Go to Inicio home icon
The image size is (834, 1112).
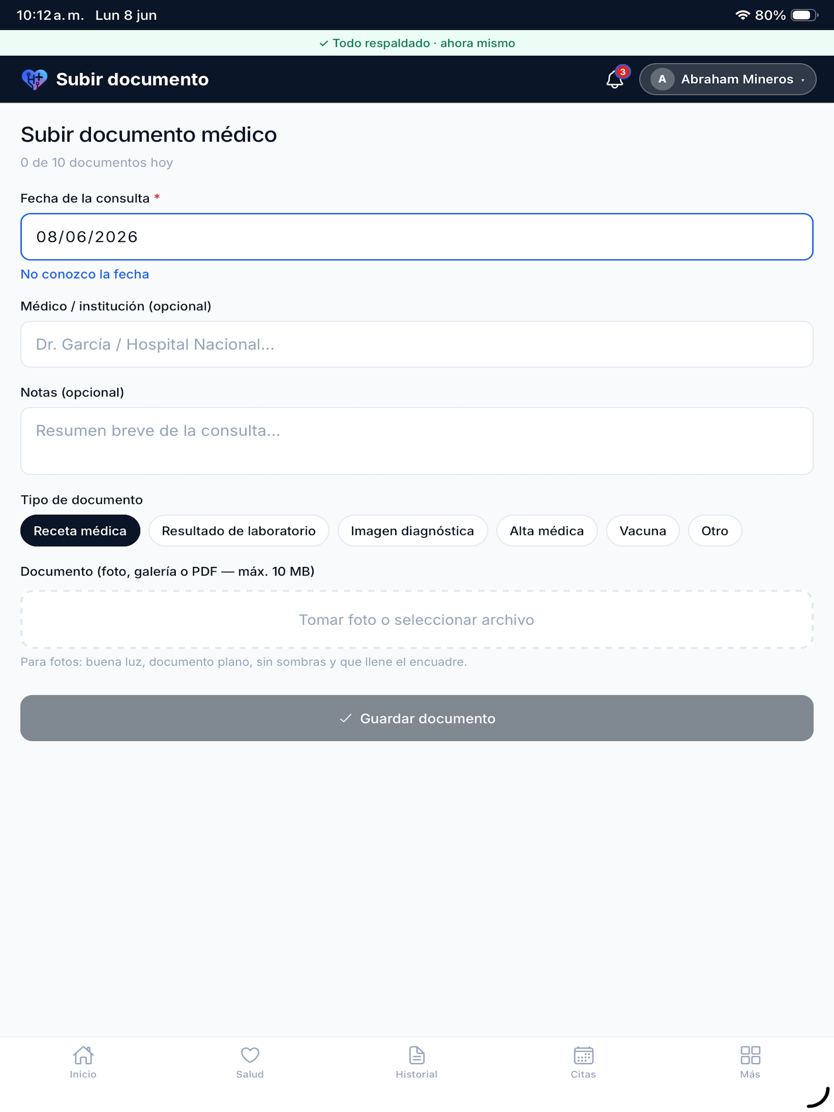[x=83, y=1055]
